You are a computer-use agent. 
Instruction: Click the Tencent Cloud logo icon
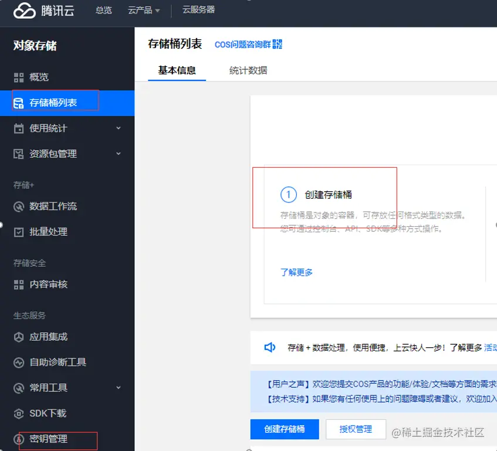[25, 10]
